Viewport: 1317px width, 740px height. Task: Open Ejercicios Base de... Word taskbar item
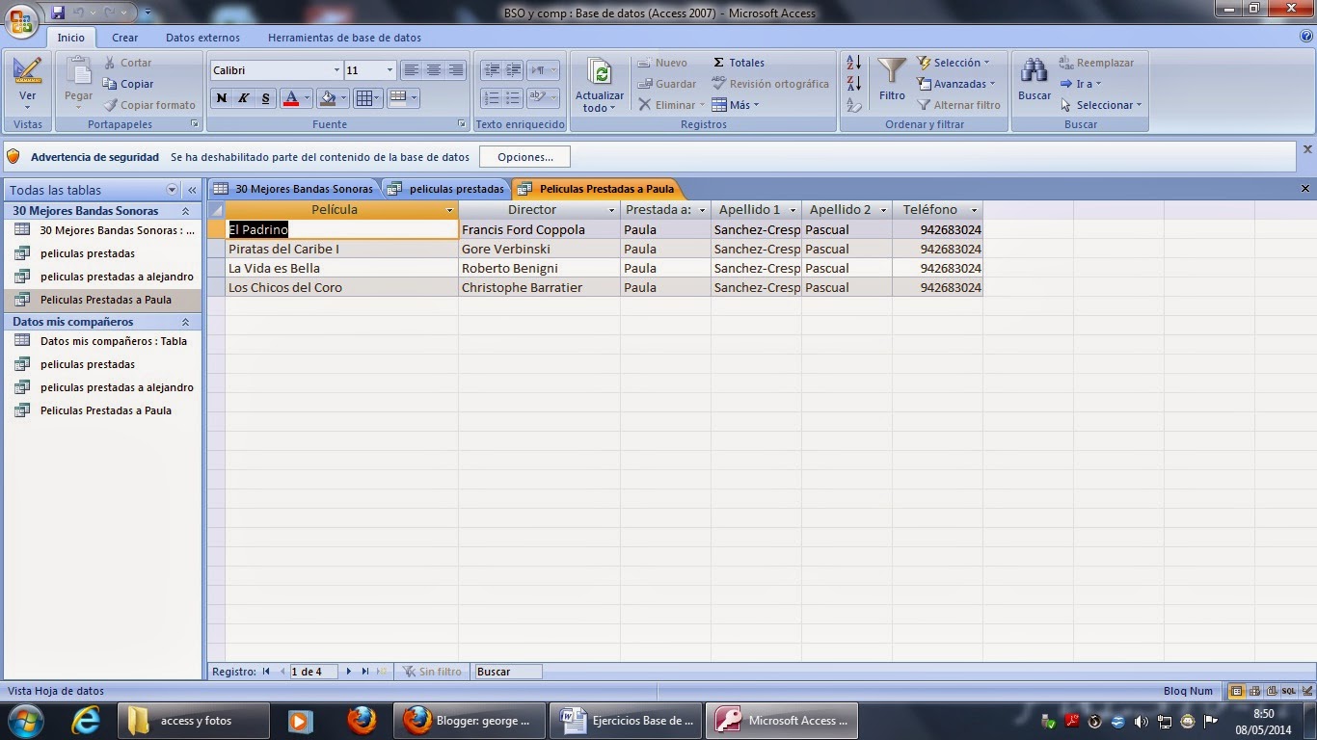click(x=628, y=720)
